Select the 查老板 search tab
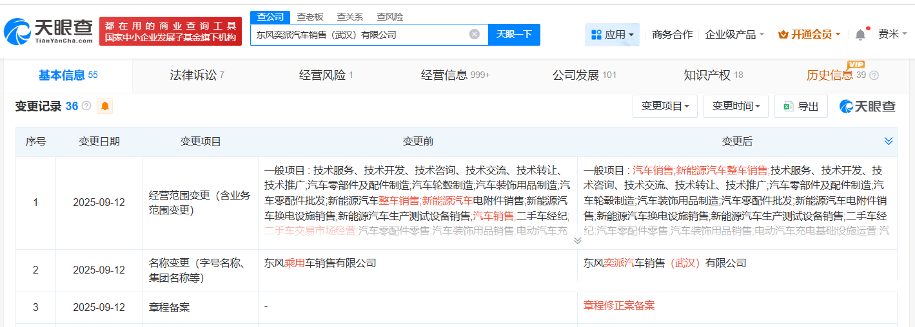The image size is (915, 327). tap(310, 17)
